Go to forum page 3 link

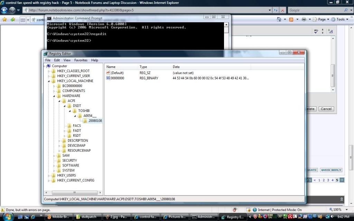coord(328,180)
